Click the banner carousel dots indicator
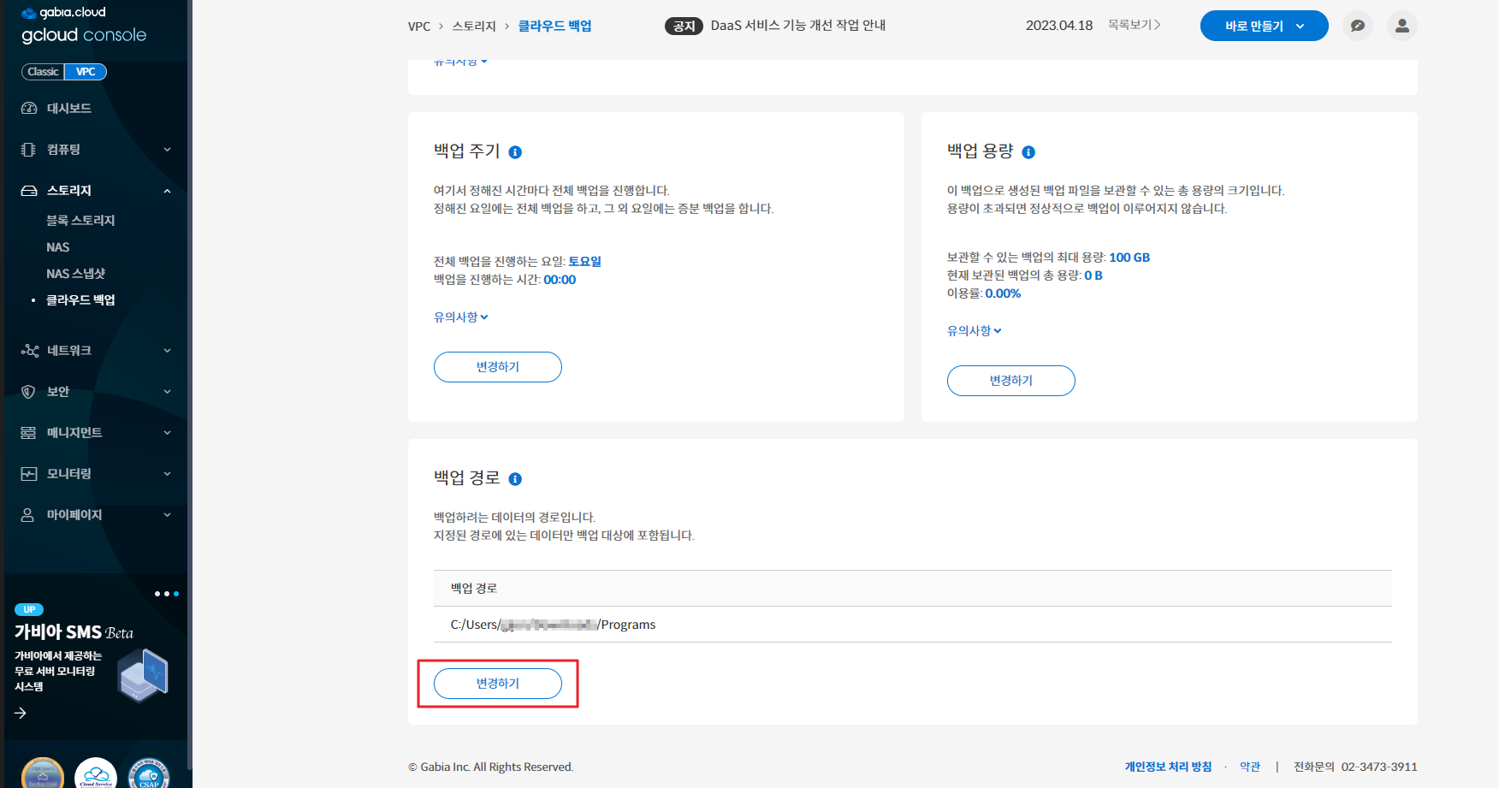 [x=167, y=594]
